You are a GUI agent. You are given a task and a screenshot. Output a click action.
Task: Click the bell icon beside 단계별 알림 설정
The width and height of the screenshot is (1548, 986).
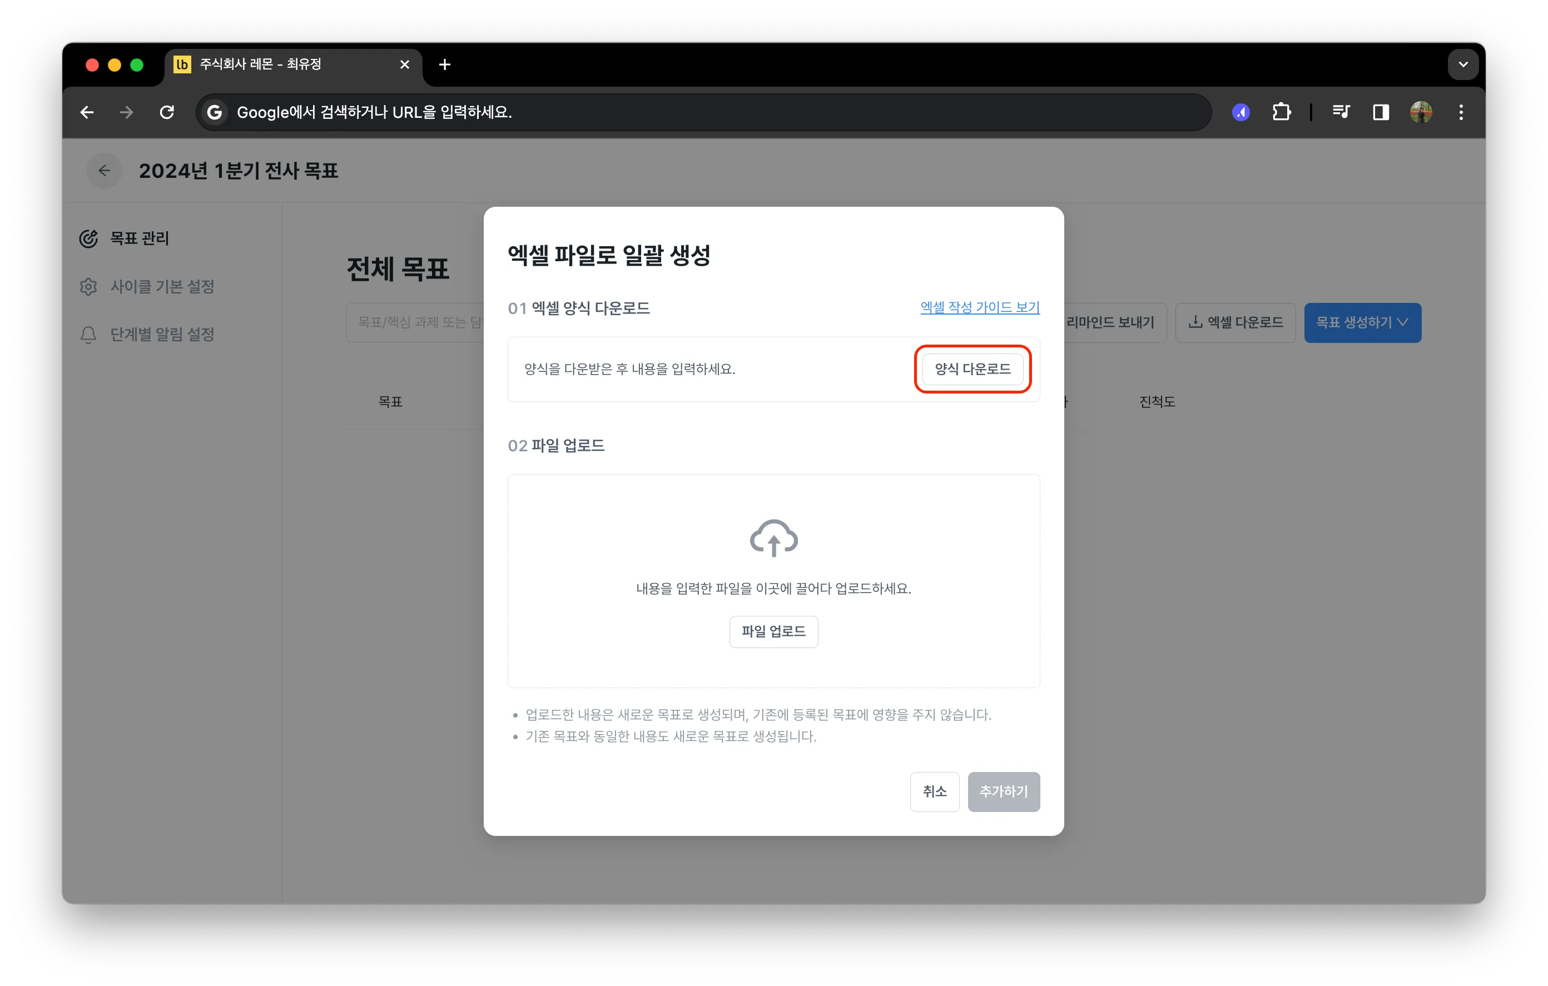(89, 334)
